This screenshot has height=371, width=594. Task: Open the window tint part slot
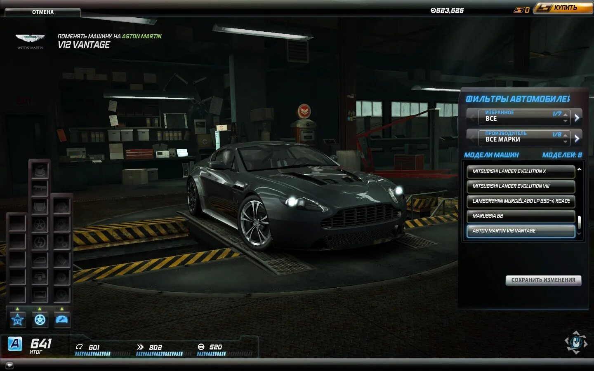click(x=40, y=260)
